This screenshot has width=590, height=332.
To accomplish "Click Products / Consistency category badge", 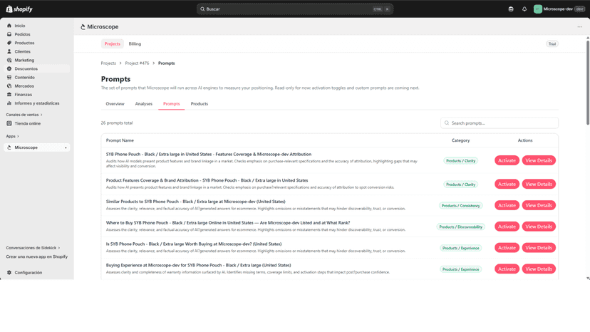I will (460, 205).
